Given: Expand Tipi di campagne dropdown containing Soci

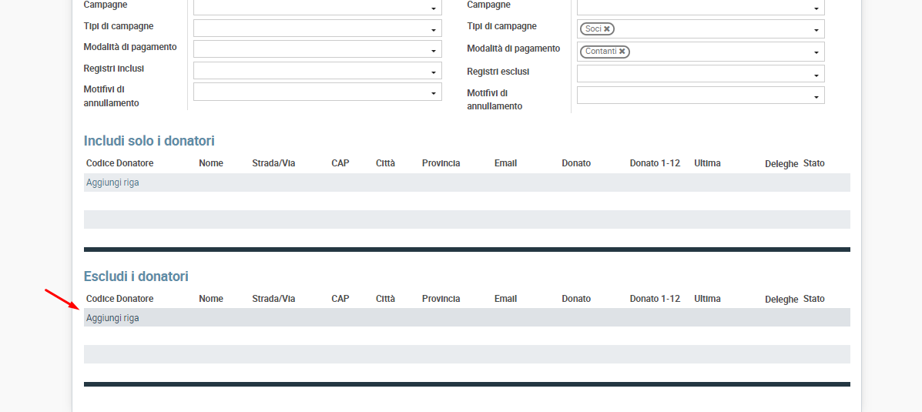Looking at the screenshot, I should [x=816, y=30].
